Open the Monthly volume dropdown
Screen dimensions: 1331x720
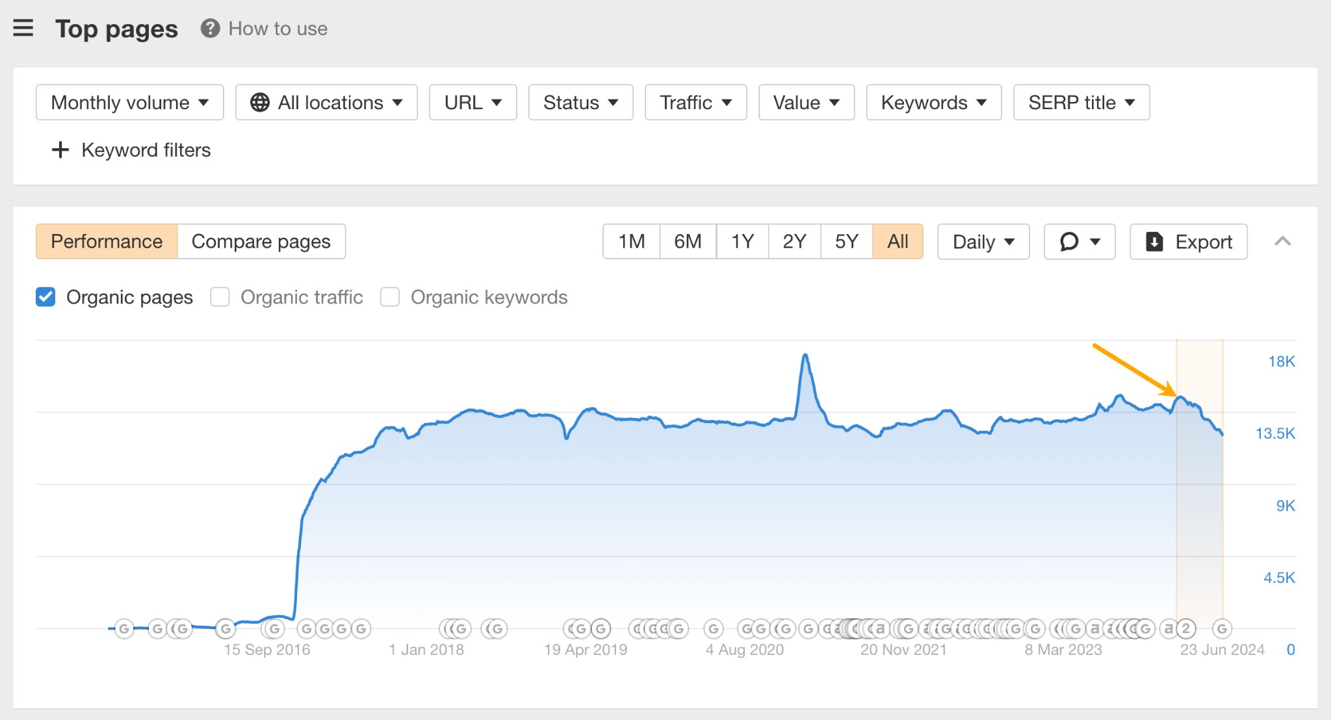tap(130, 103)
